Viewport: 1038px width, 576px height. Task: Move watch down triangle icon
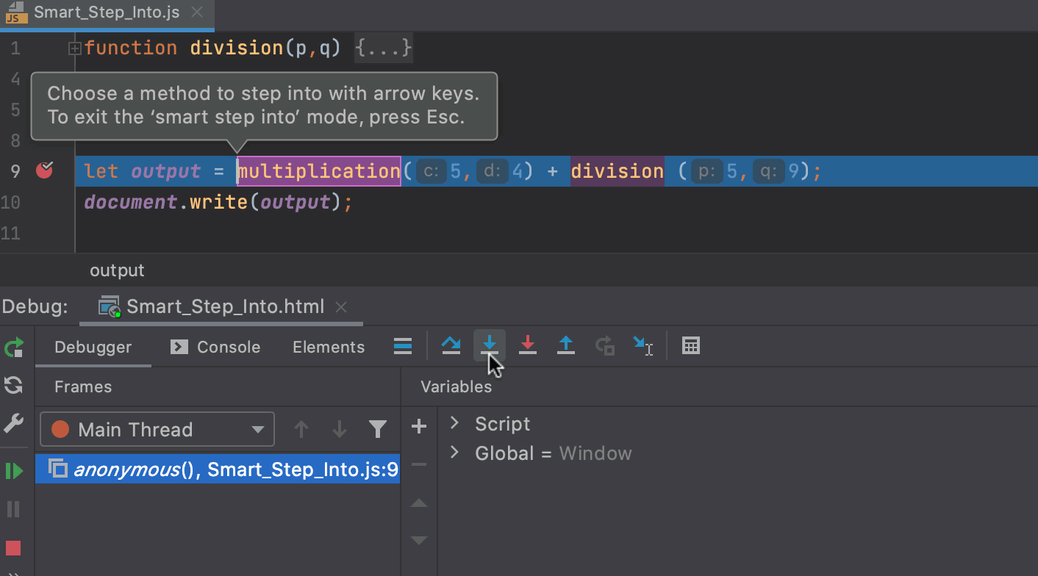tap(419, 541)
